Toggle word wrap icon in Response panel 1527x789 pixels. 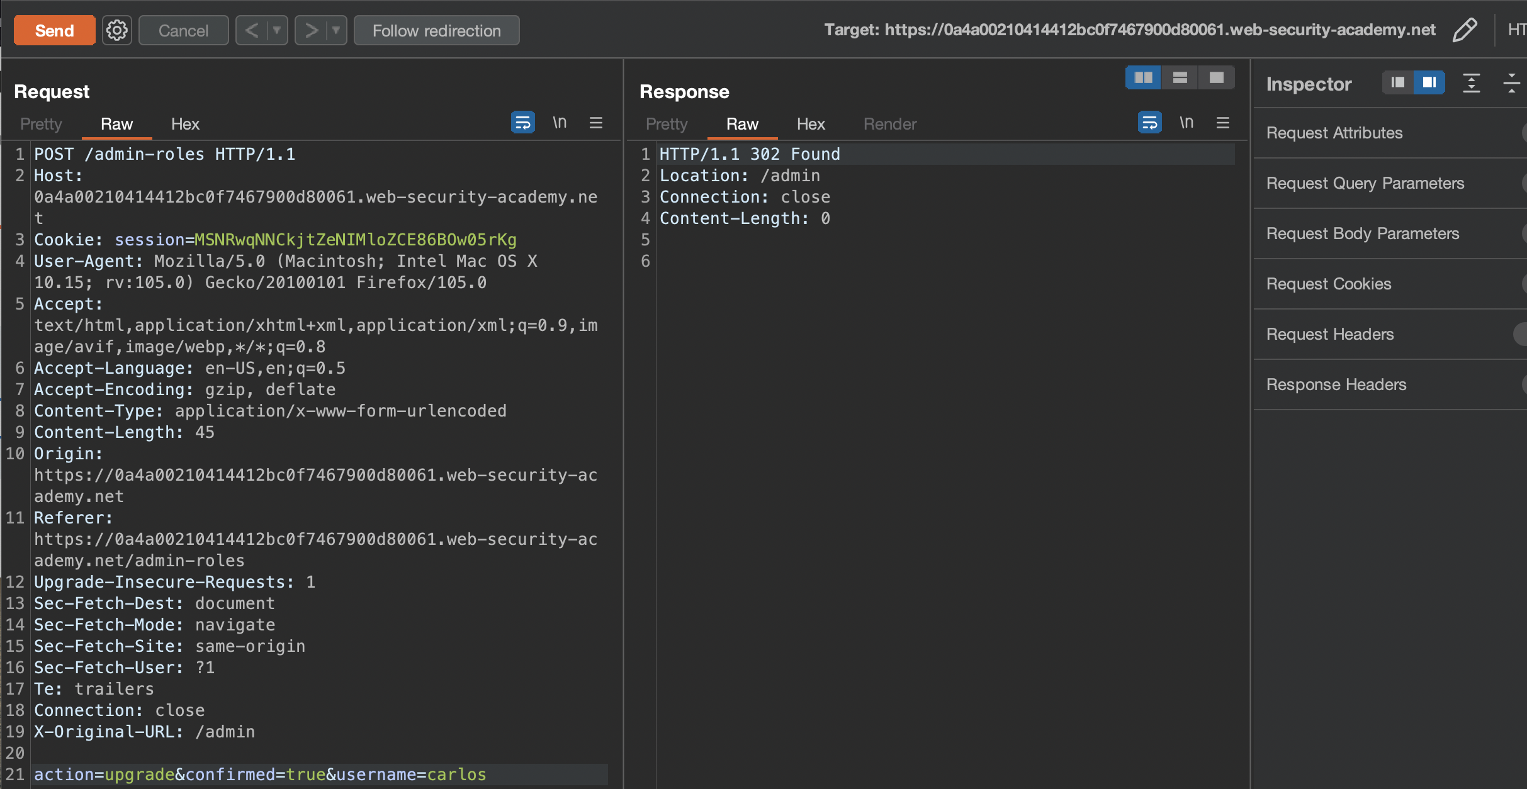(x=1149, y=123)
